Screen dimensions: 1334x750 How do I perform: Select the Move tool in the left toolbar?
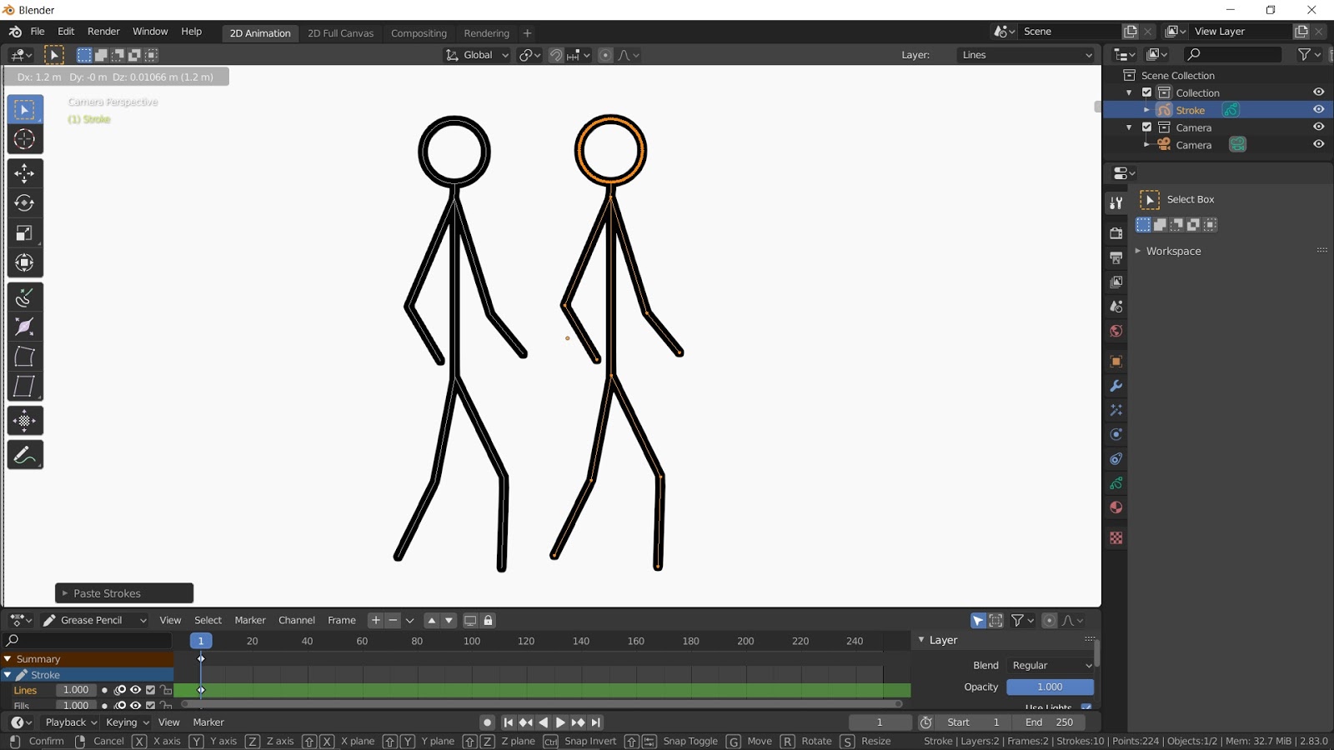24,173
